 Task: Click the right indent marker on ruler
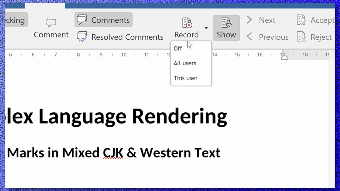284,57
